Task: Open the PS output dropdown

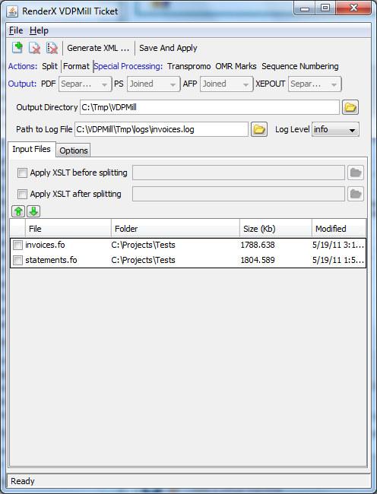Action: (154, 84)
